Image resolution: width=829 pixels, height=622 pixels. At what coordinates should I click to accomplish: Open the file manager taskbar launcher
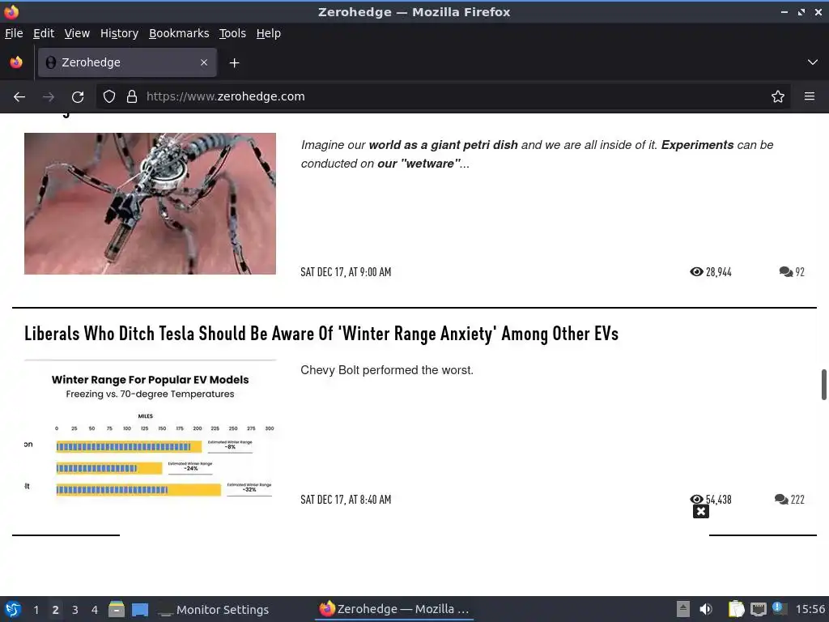[x=117, y=609]
